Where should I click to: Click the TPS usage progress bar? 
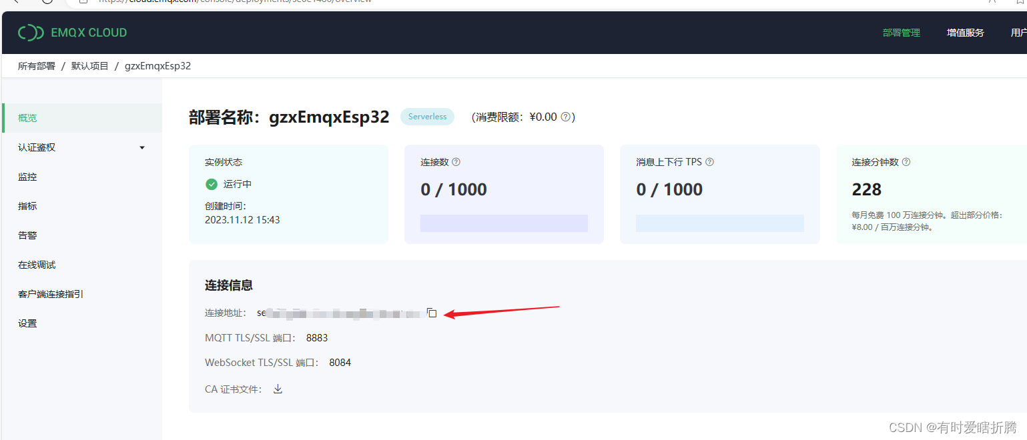pyautogui.click(x=719, y=223)
